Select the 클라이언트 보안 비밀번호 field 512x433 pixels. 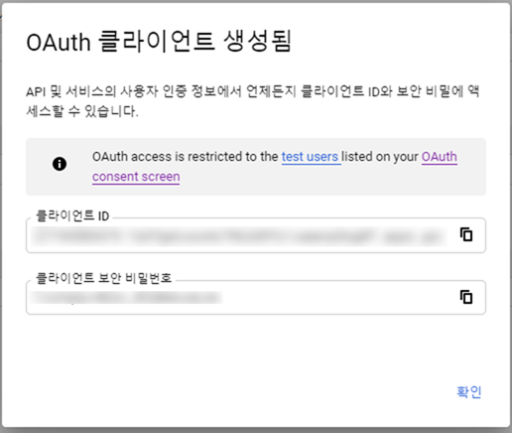[x=256, y=297]
